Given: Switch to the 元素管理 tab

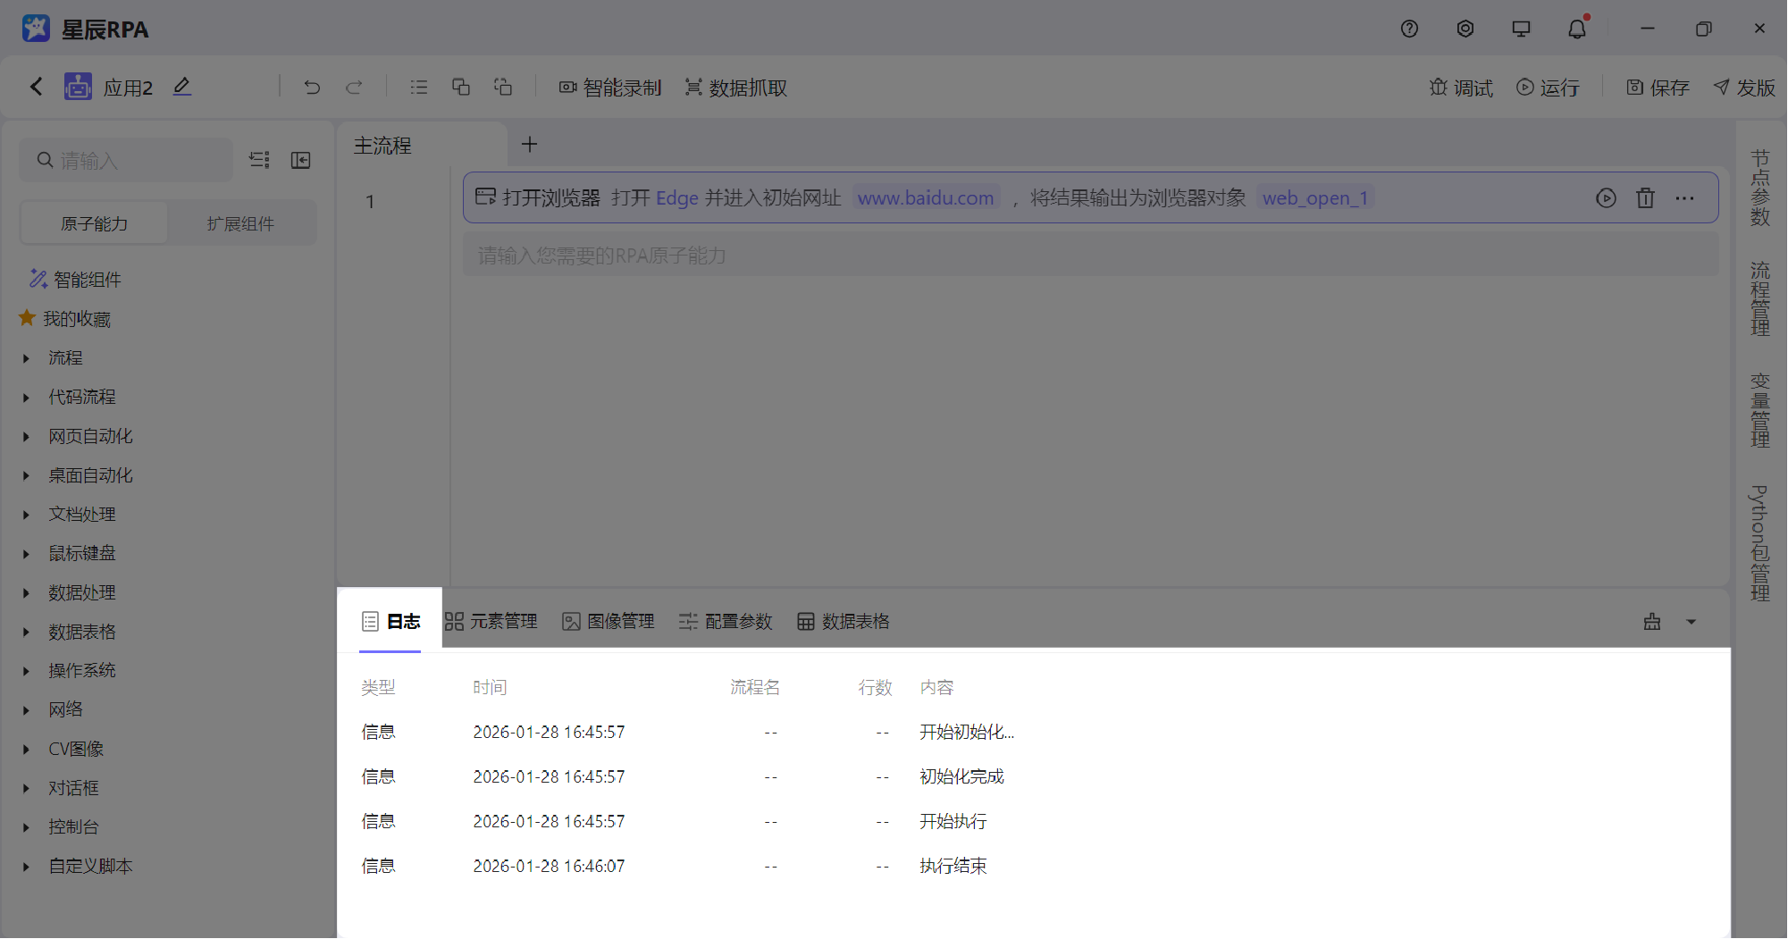Looking at the screenshot, I should tap(491, 621).
